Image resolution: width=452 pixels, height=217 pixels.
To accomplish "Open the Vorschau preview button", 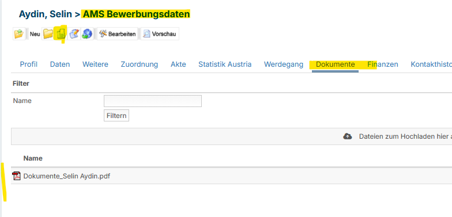I will point(160,33).
